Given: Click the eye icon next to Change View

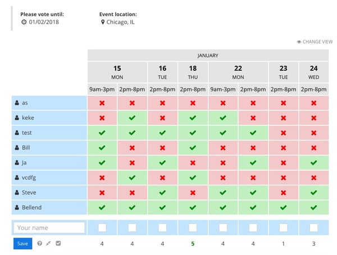Looking at the screenshot, I should tap(299, 42).
